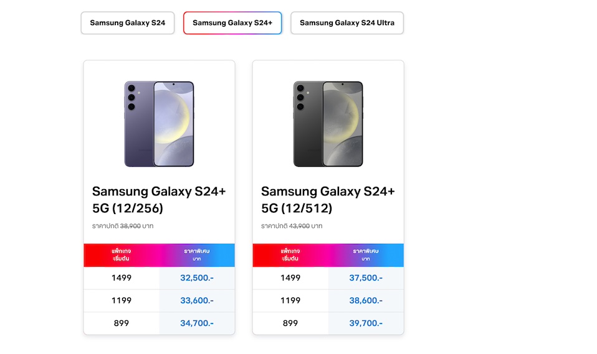Click the 37,500.- special price

tap(366, 278)
